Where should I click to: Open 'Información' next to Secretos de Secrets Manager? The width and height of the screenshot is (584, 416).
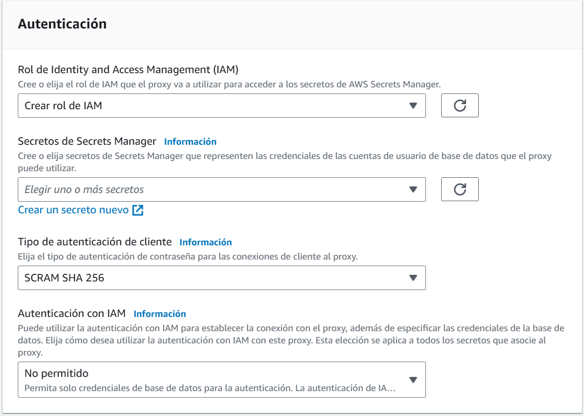click(190, 142)
